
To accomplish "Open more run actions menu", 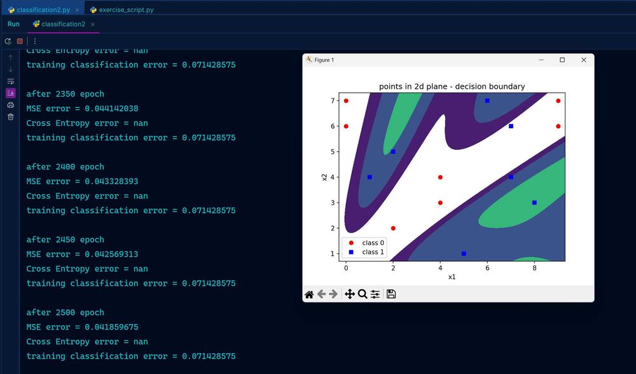I will pos(35,41).
